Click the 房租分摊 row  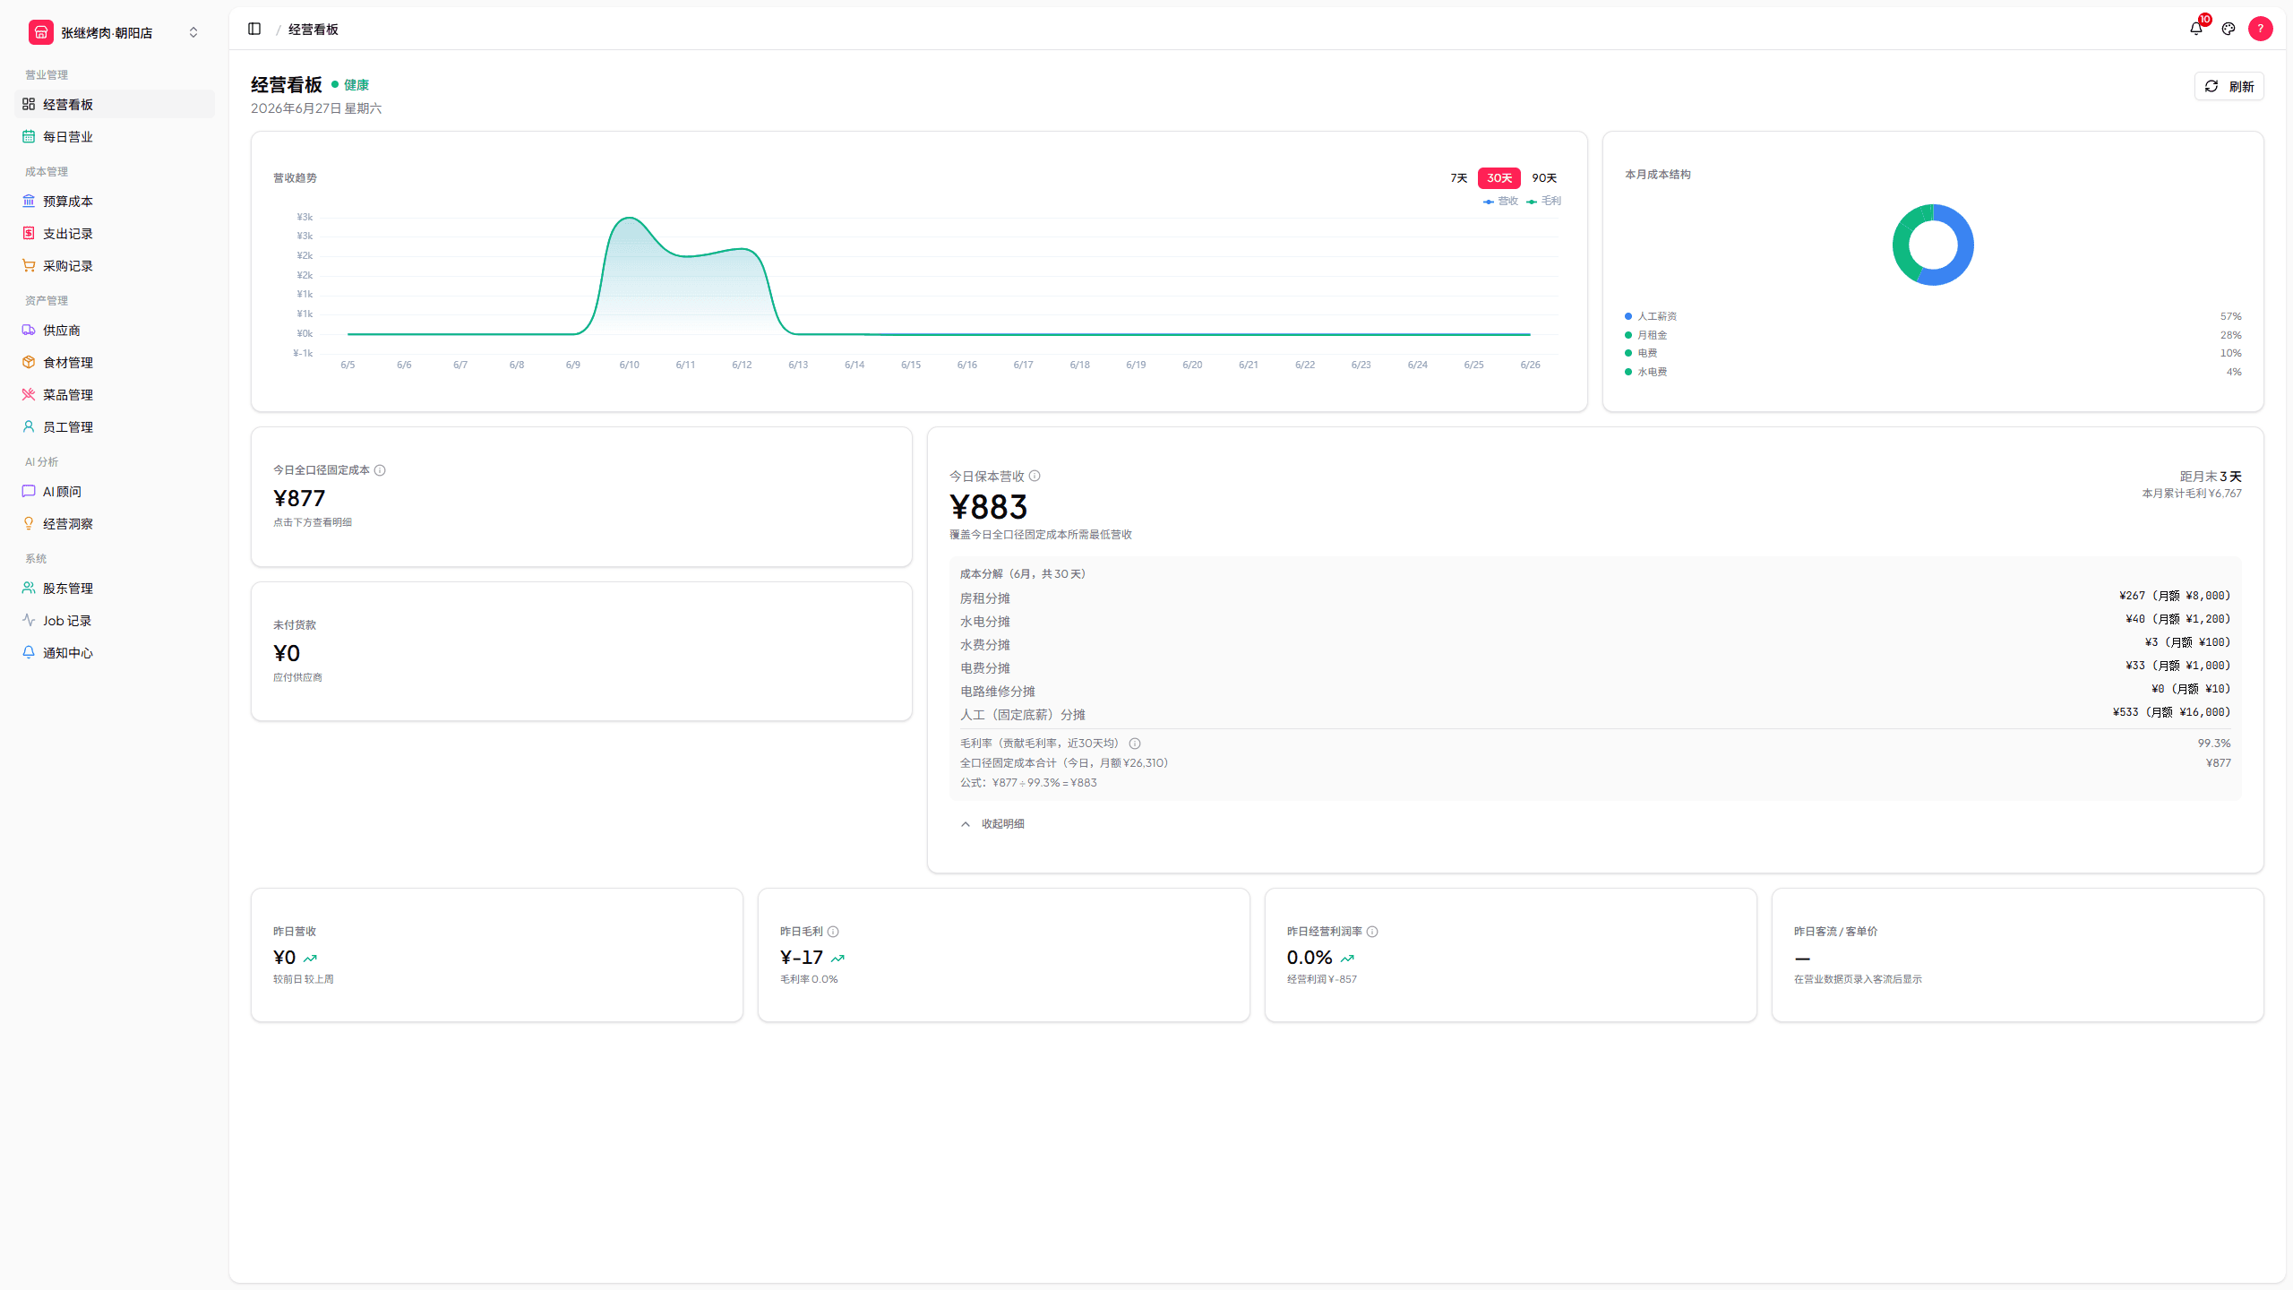tap(1595, 598)
